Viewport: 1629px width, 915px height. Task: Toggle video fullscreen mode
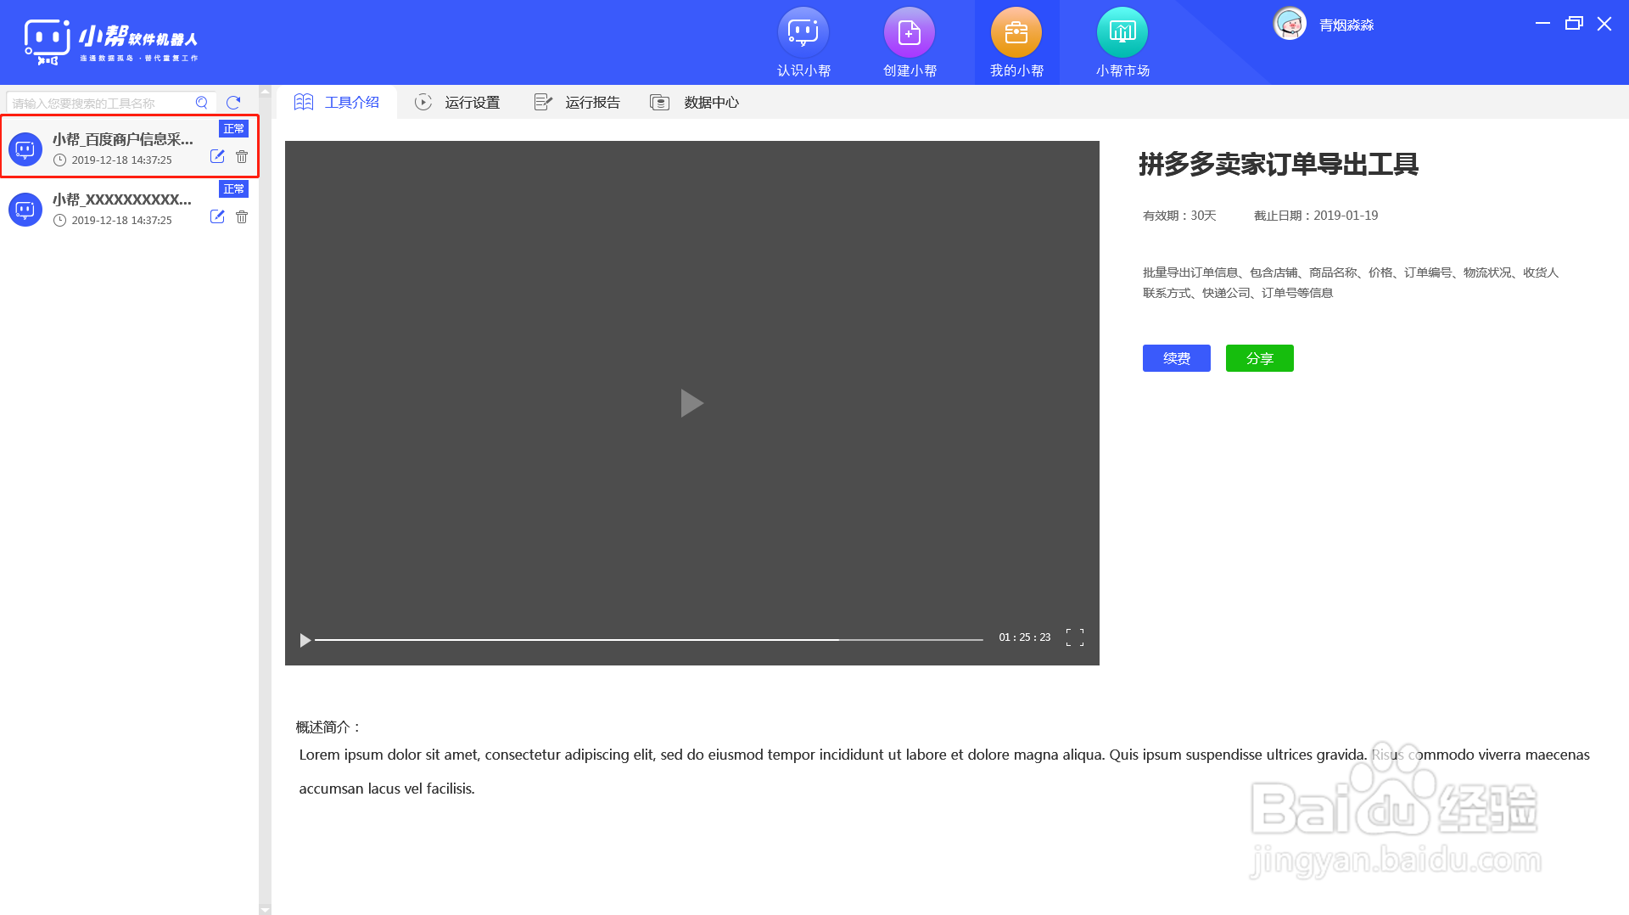[x=1075, y=637]
